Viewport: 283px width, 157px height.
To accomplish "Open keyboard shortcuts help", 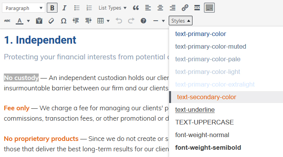I will pyautogui.click(x=143, y=21).
